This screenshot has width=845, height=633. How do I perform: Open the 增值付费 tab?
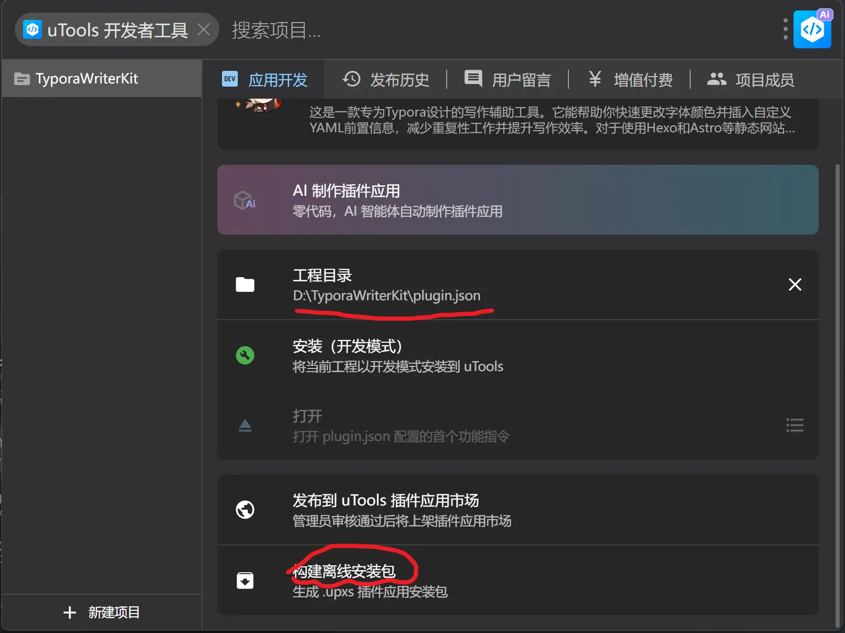pyautogui.click(x=629, y=80)
